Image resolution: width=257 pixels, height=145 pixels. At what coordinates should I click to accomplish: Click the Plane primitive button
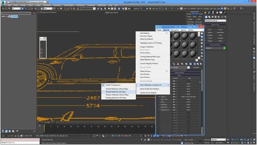point(220,41)
